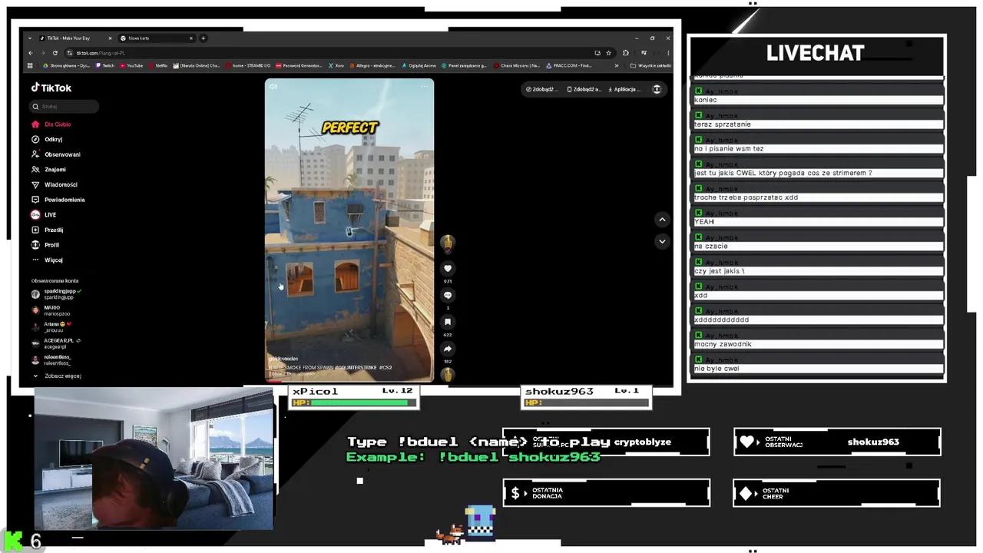The width and height of the screenshot is (983, 553).
Task: Open comments on the TikTok video
Action: [x=448, y=295]
